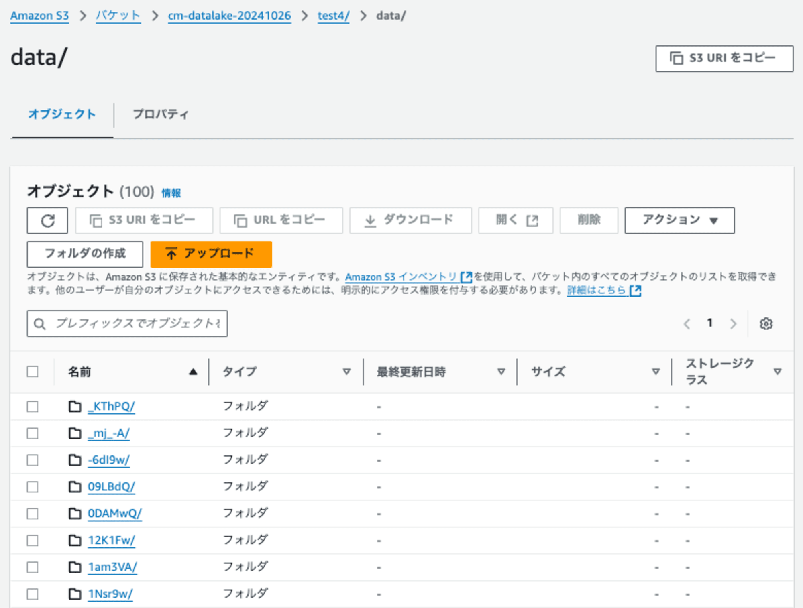The height and width of the screenshot is (608, 803).
Task: Sort by 名前 column arrow
Action: [193, 372]
